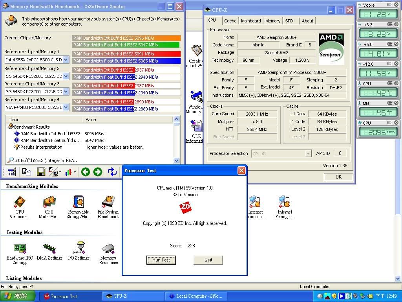Open the chart options bar graph icon
Screen dimensions: 402x302
[x=68, y=172]
